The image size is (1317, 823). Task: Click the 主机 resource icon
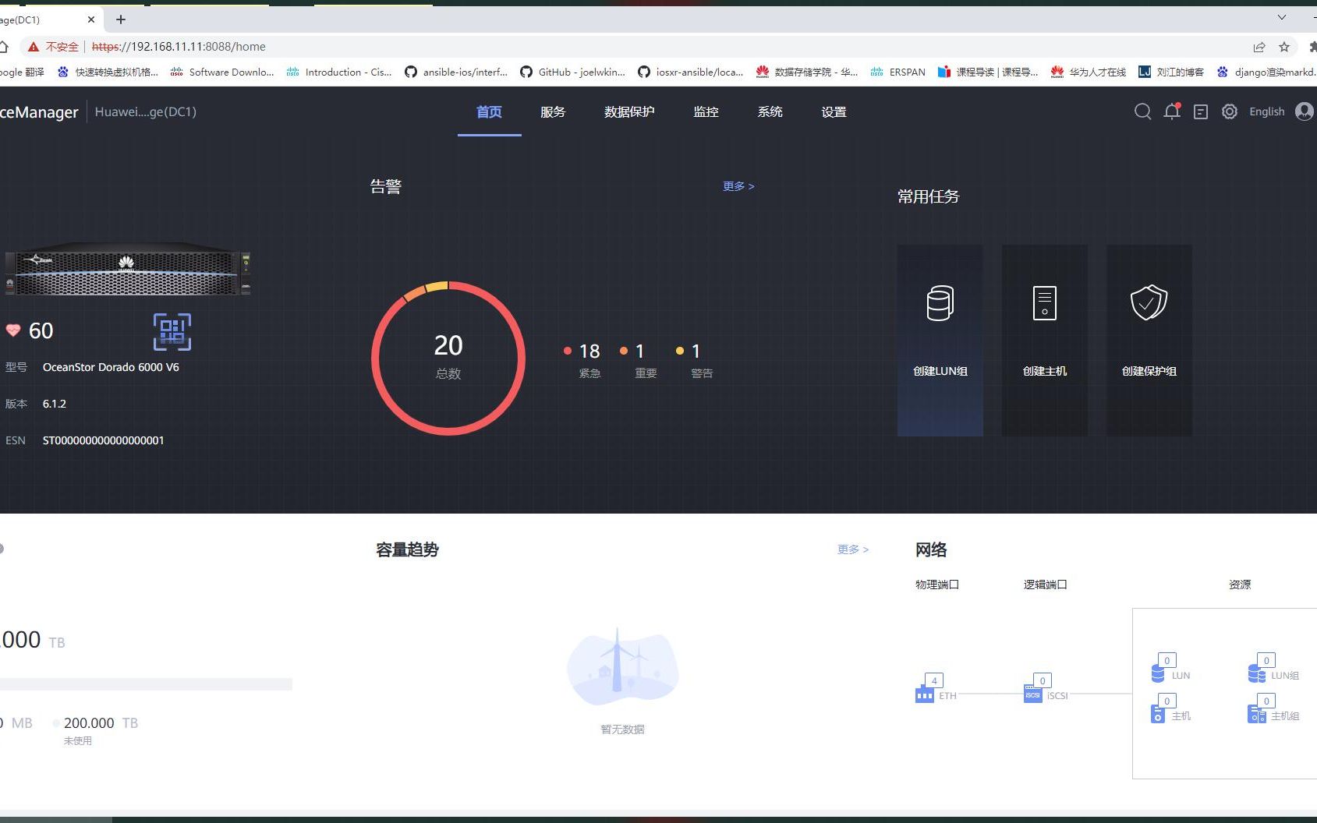pyautogui.click(x=1159, y=712)
